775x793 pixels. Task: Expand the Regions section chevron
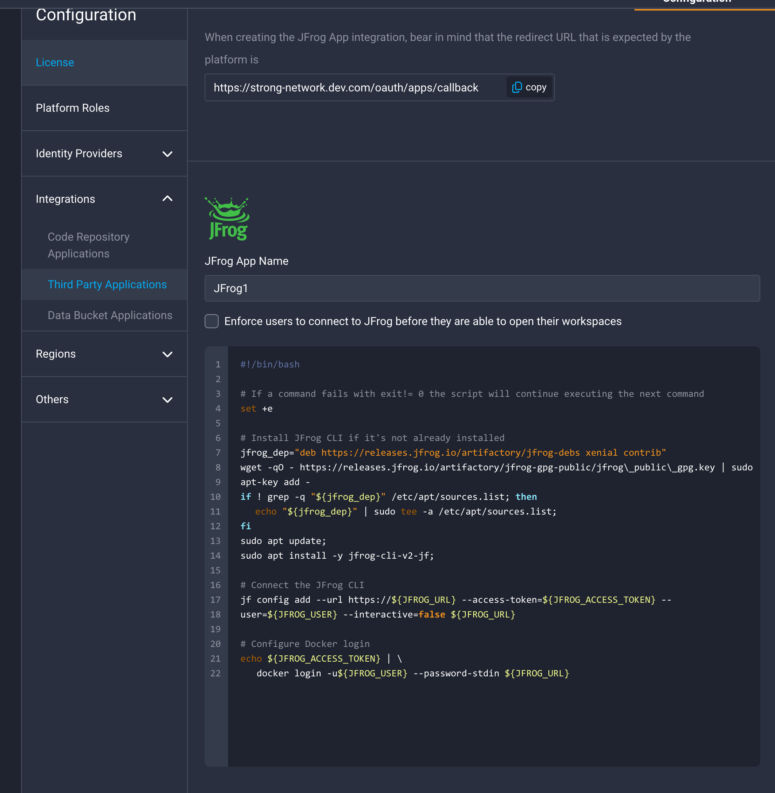pos(167,354)
